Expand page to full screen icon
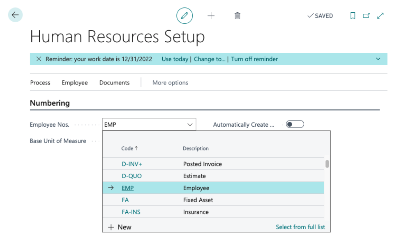The image size is (399, 250). coord(380,16)
